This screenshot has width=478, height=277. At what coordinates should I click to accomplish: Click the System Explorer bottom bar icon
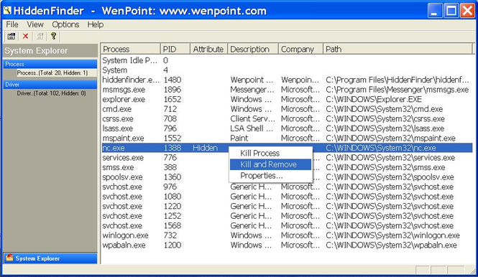[9, 258]
